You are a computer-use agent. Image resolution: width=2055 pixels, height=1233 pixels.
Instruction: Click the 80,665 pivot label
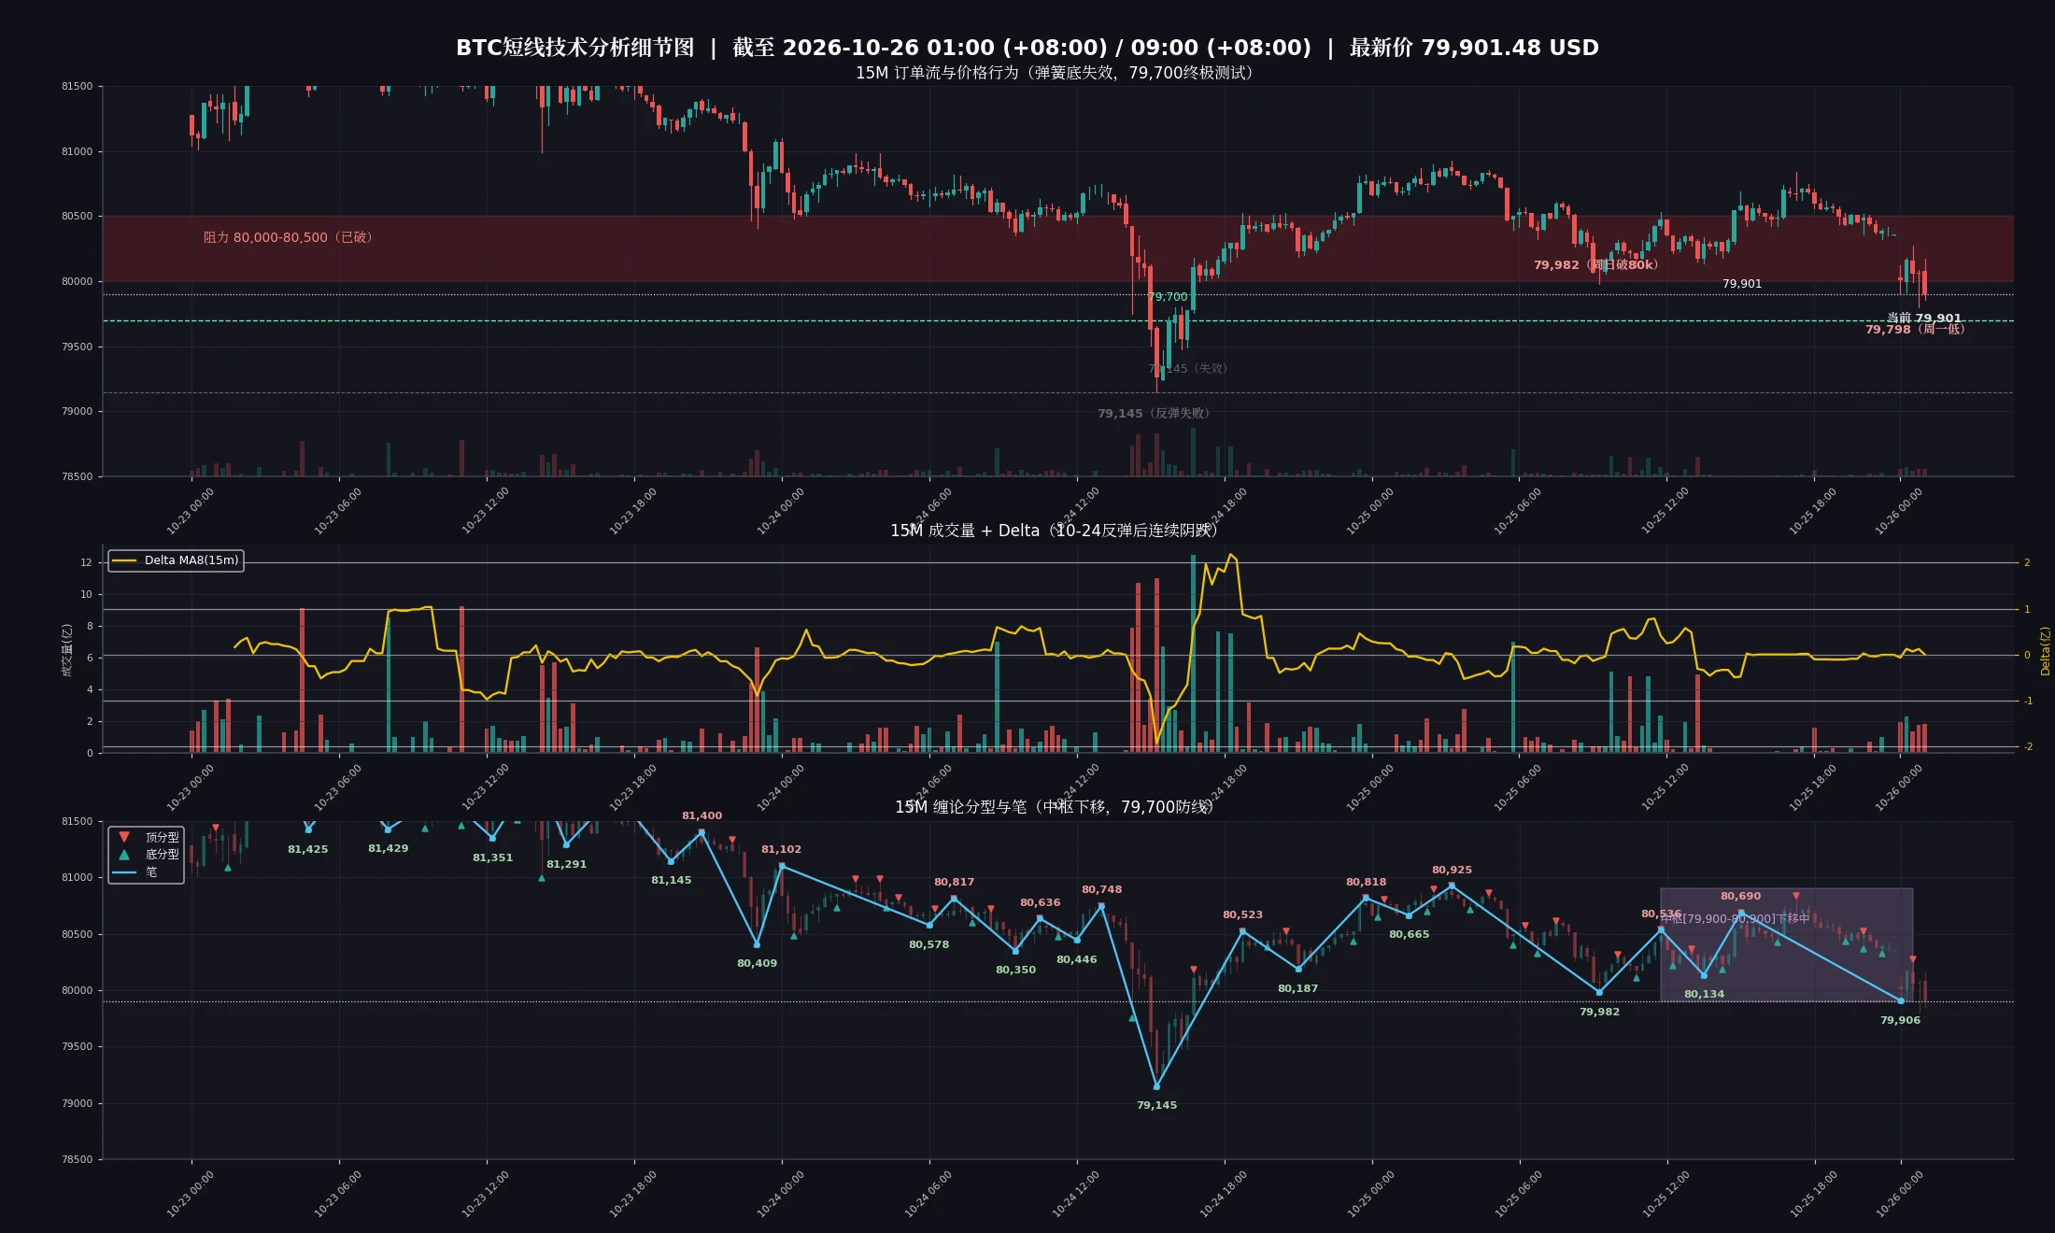[1410, 934]
